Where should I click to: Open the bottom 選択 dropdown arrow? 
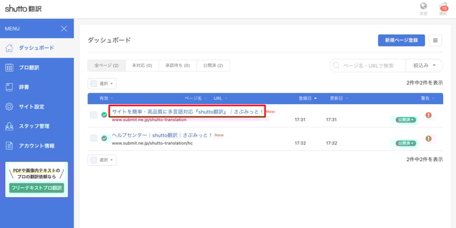(x=111, y=160)
